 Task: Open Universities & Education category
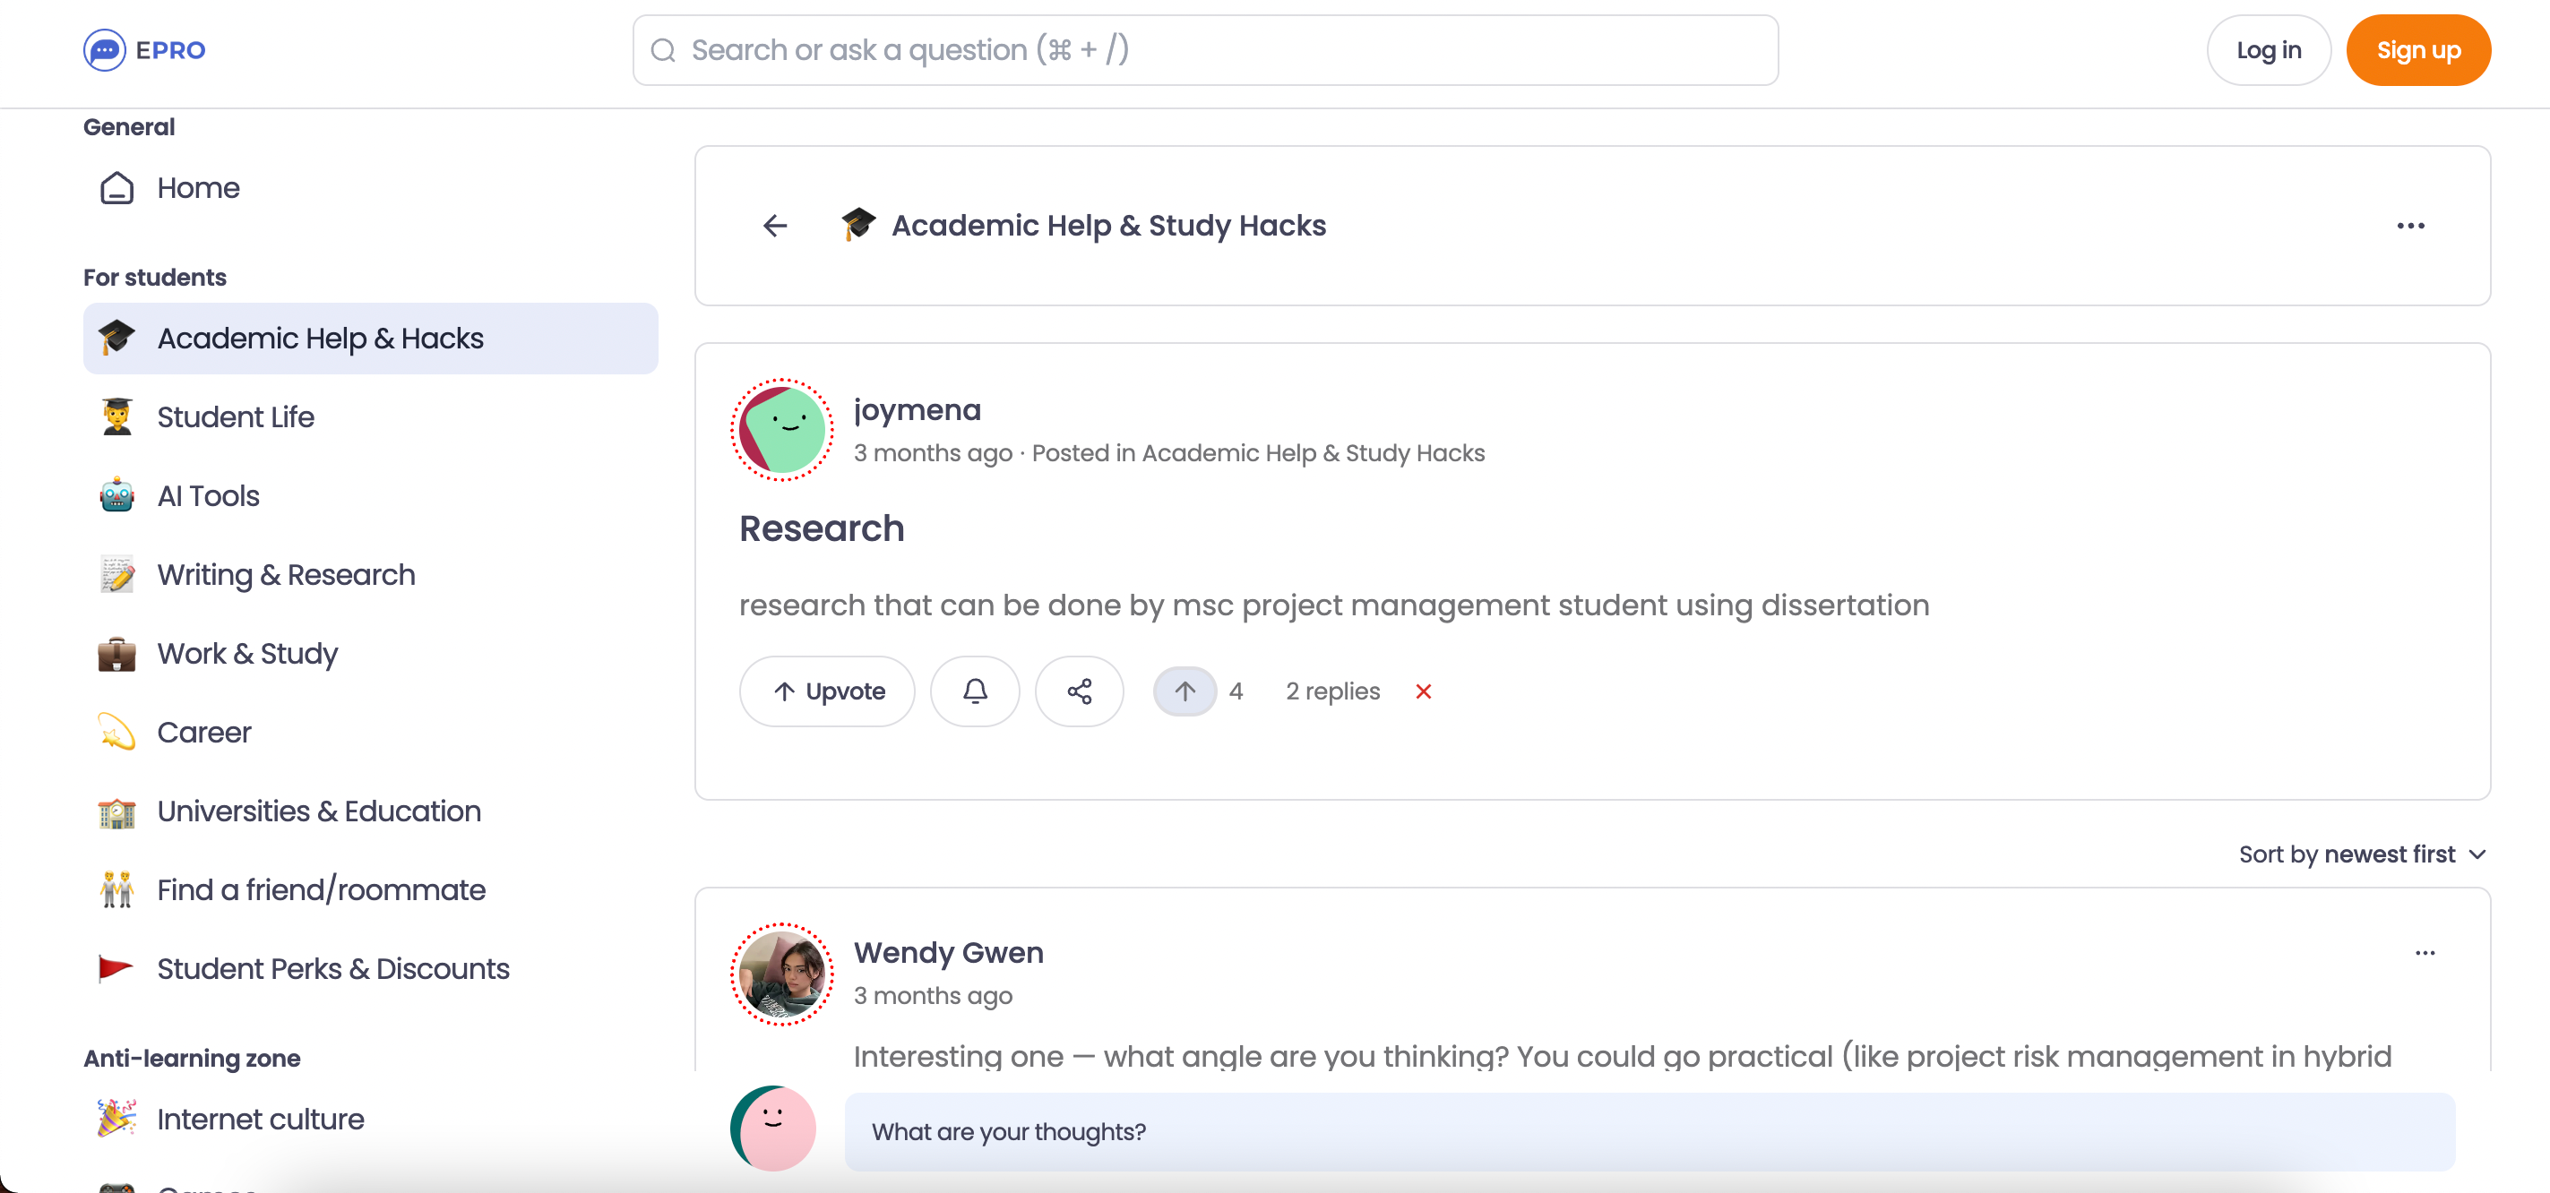click(319, 811)
